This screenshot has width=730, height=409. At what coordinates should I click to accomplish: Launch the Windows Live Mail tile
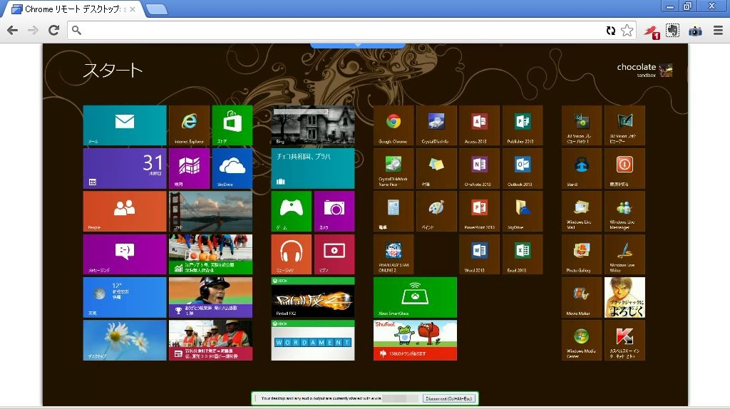coord(582,211)
